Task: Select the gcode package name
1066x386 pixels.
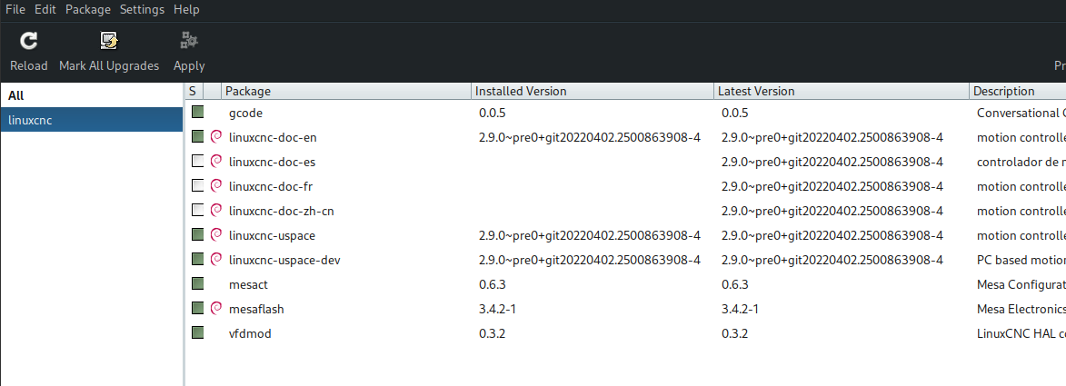Action: tap(245, 113)
